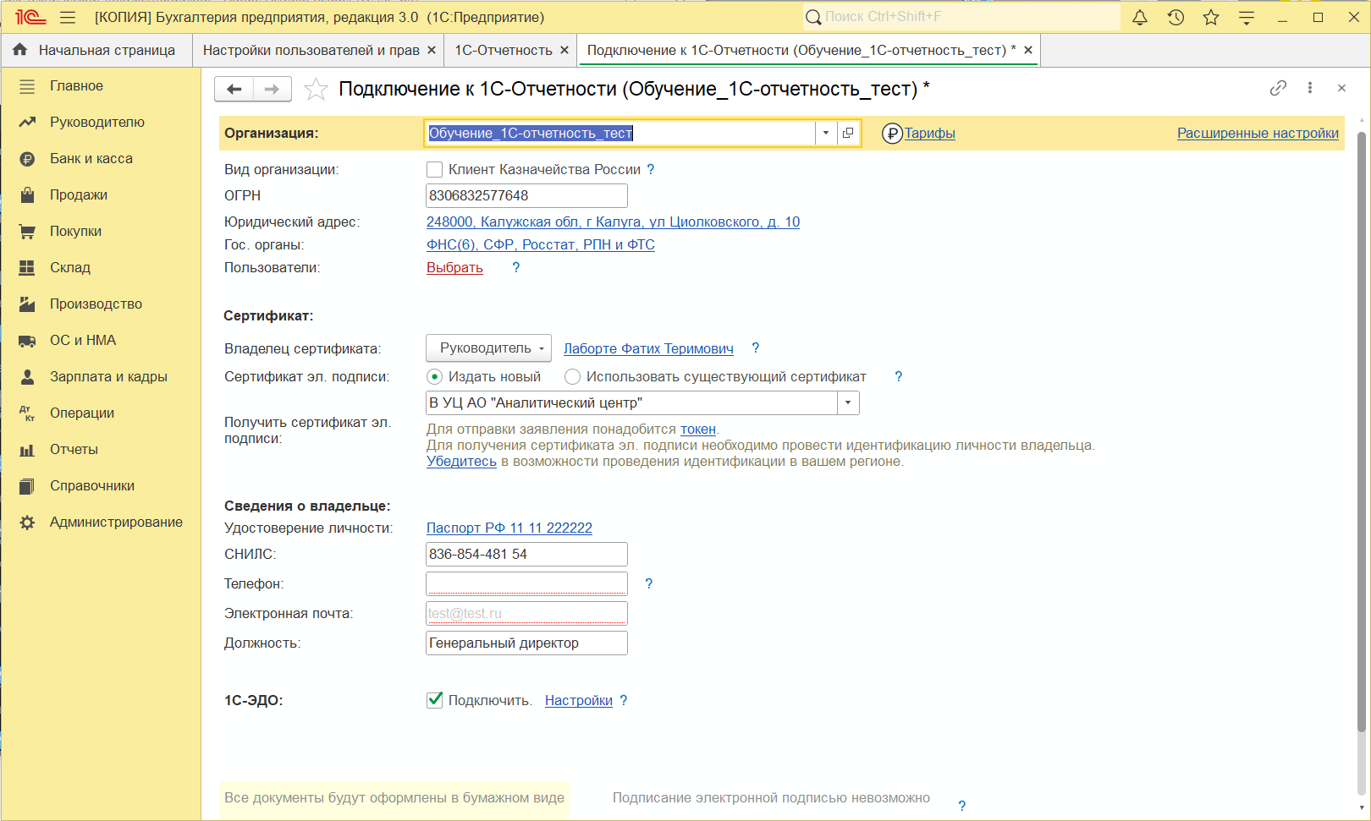This screenshot has width=1371, height=821.
Task: Click Электронная почта input field
Action: pyautogui.click(x=526, y=613)
